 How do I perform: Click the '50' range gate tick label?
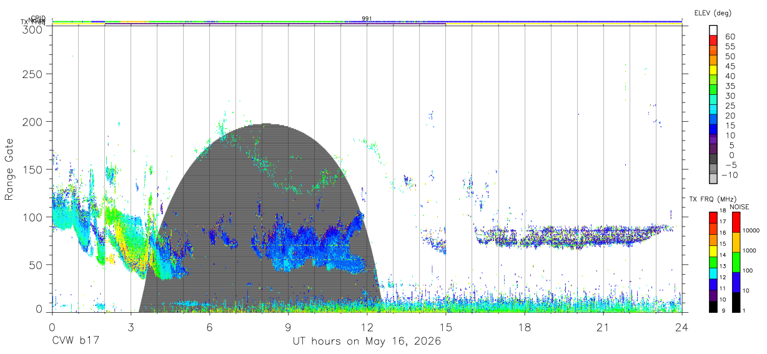click(x=36, y=265)
